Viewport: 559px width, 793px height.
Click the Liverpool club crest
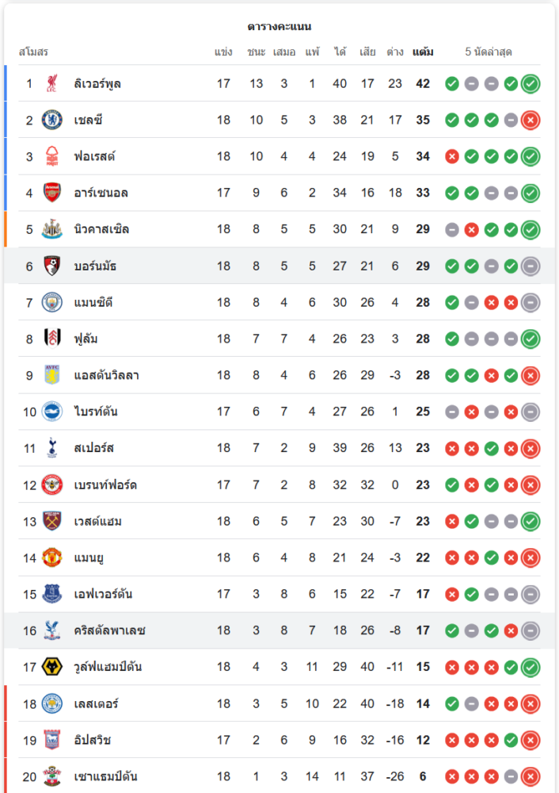52,83
